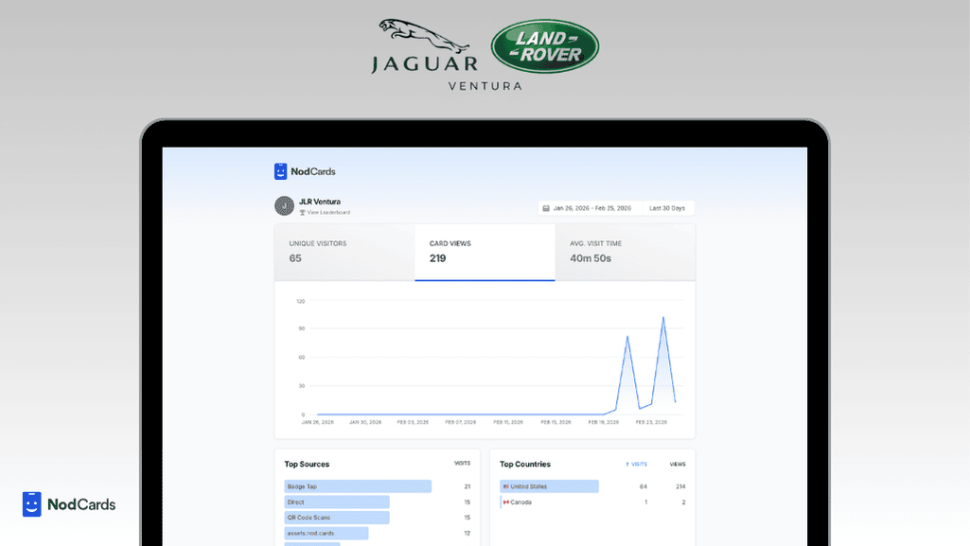Sort Top Countries by Views column header

678,464
